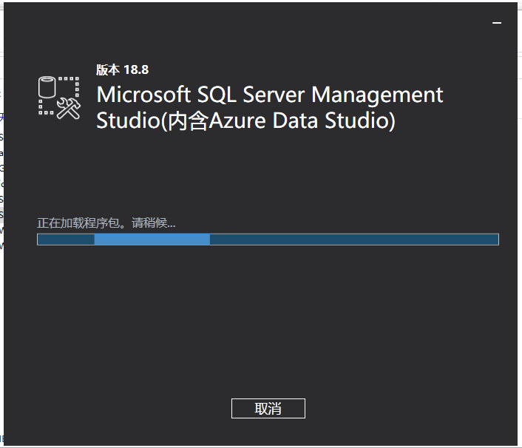The height and width of the screenshot is (448, 522).
Task: Click the Microsoft SQL Server Management Studio title
Action: 270,107
